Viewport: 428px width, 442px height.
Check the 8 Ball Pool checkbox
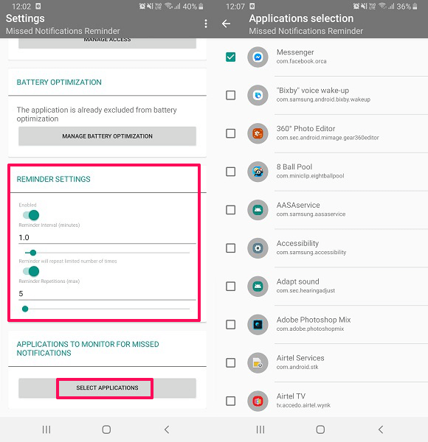231,172
